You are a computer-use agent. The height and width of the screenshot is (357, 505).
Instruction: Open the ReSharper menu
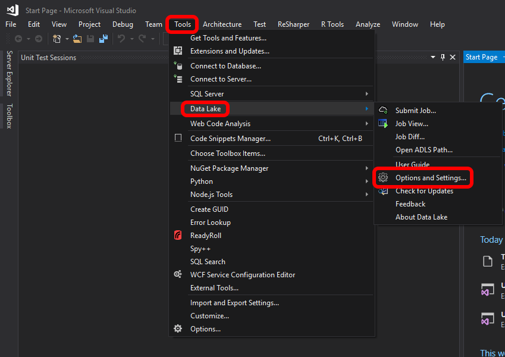pyautogui.click(x=293, y=24)
